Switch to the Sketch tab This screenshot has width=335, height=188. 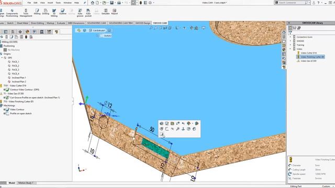pos(10,23)
